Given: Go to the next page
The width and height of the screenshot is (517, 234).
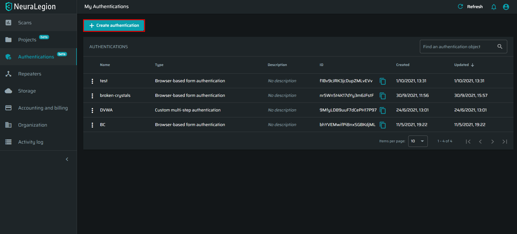Looking at the screenshot, I should (x=493, y=141).
